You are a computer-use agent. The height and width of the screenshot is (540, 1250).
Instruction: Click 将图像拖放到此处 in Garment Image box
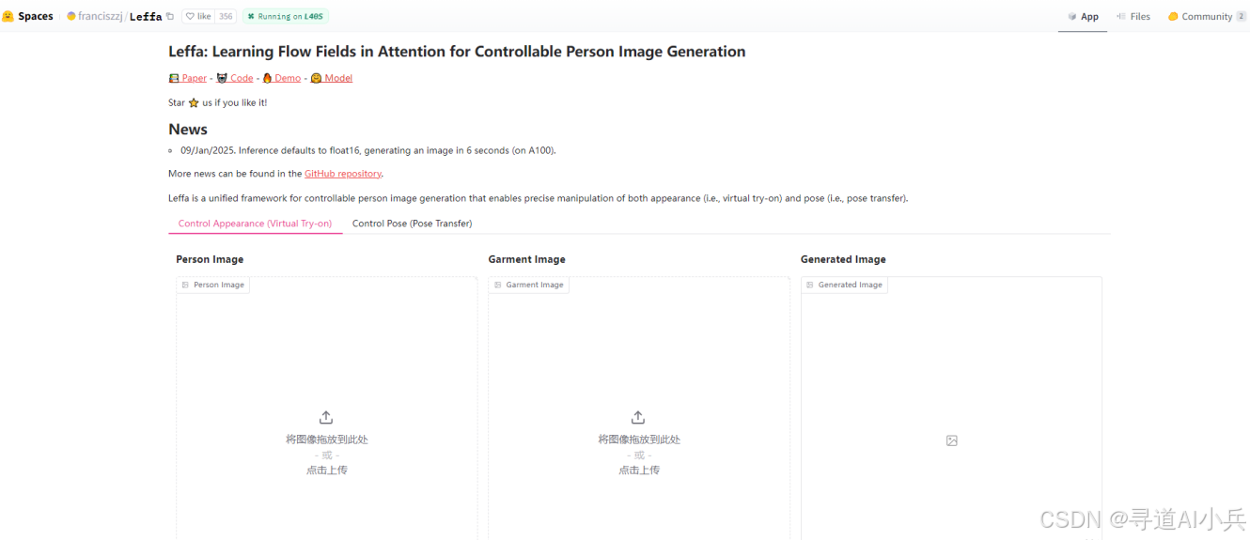pos(639,440)
